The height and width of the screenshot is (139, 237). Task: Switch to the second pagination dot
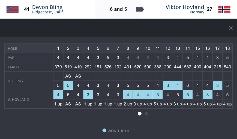coord(146,114)
